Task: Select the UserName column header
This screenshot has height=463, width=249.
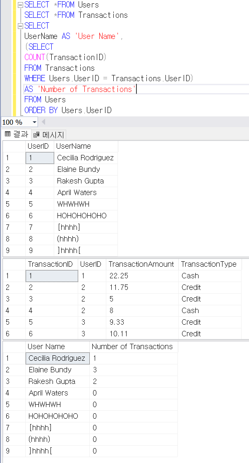Action: 86,146
